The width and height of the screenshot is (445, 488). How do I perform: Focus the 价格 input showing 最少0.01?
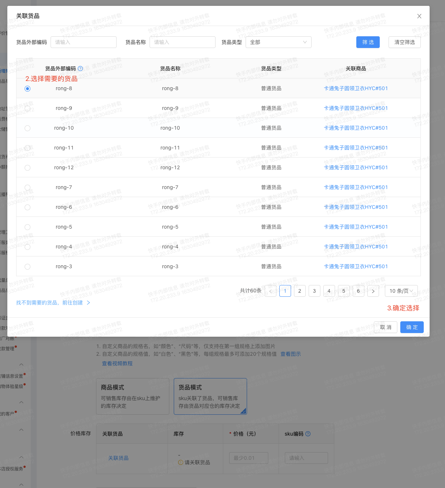click(249, 458)
